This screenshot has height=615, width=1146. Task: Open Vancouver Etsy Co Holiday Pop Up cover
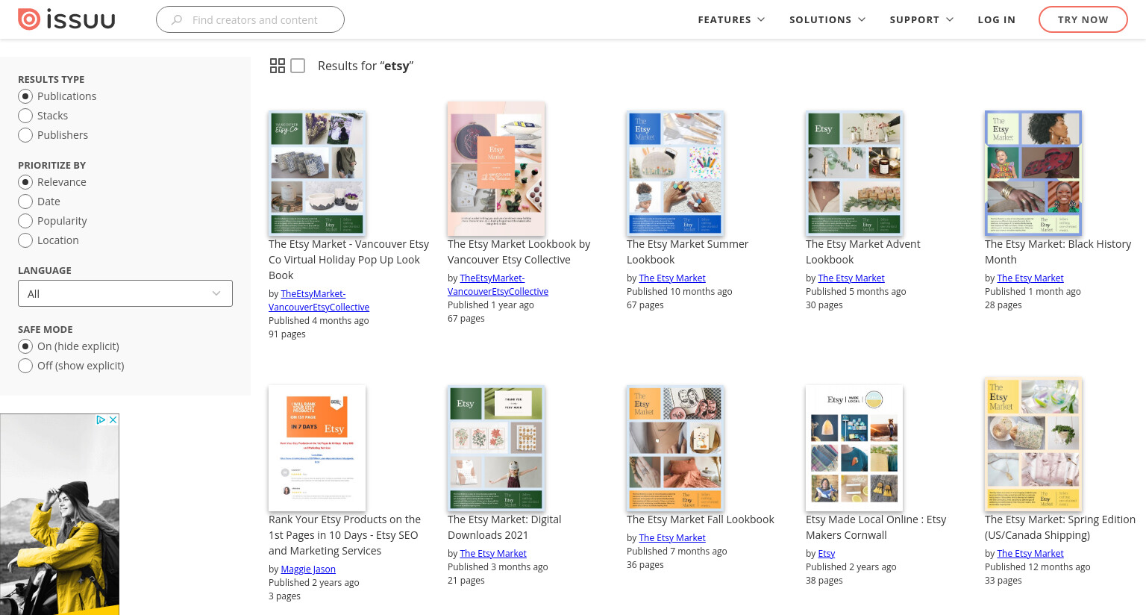tap(317, 173)
